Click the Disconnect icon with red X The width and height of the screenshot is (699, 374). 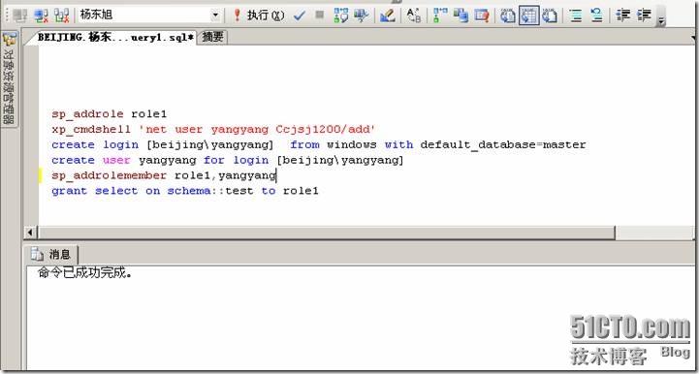pos(41,16)
